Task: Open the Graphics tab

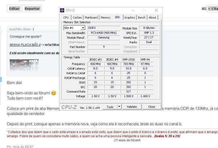Action: tap(130, 18)
